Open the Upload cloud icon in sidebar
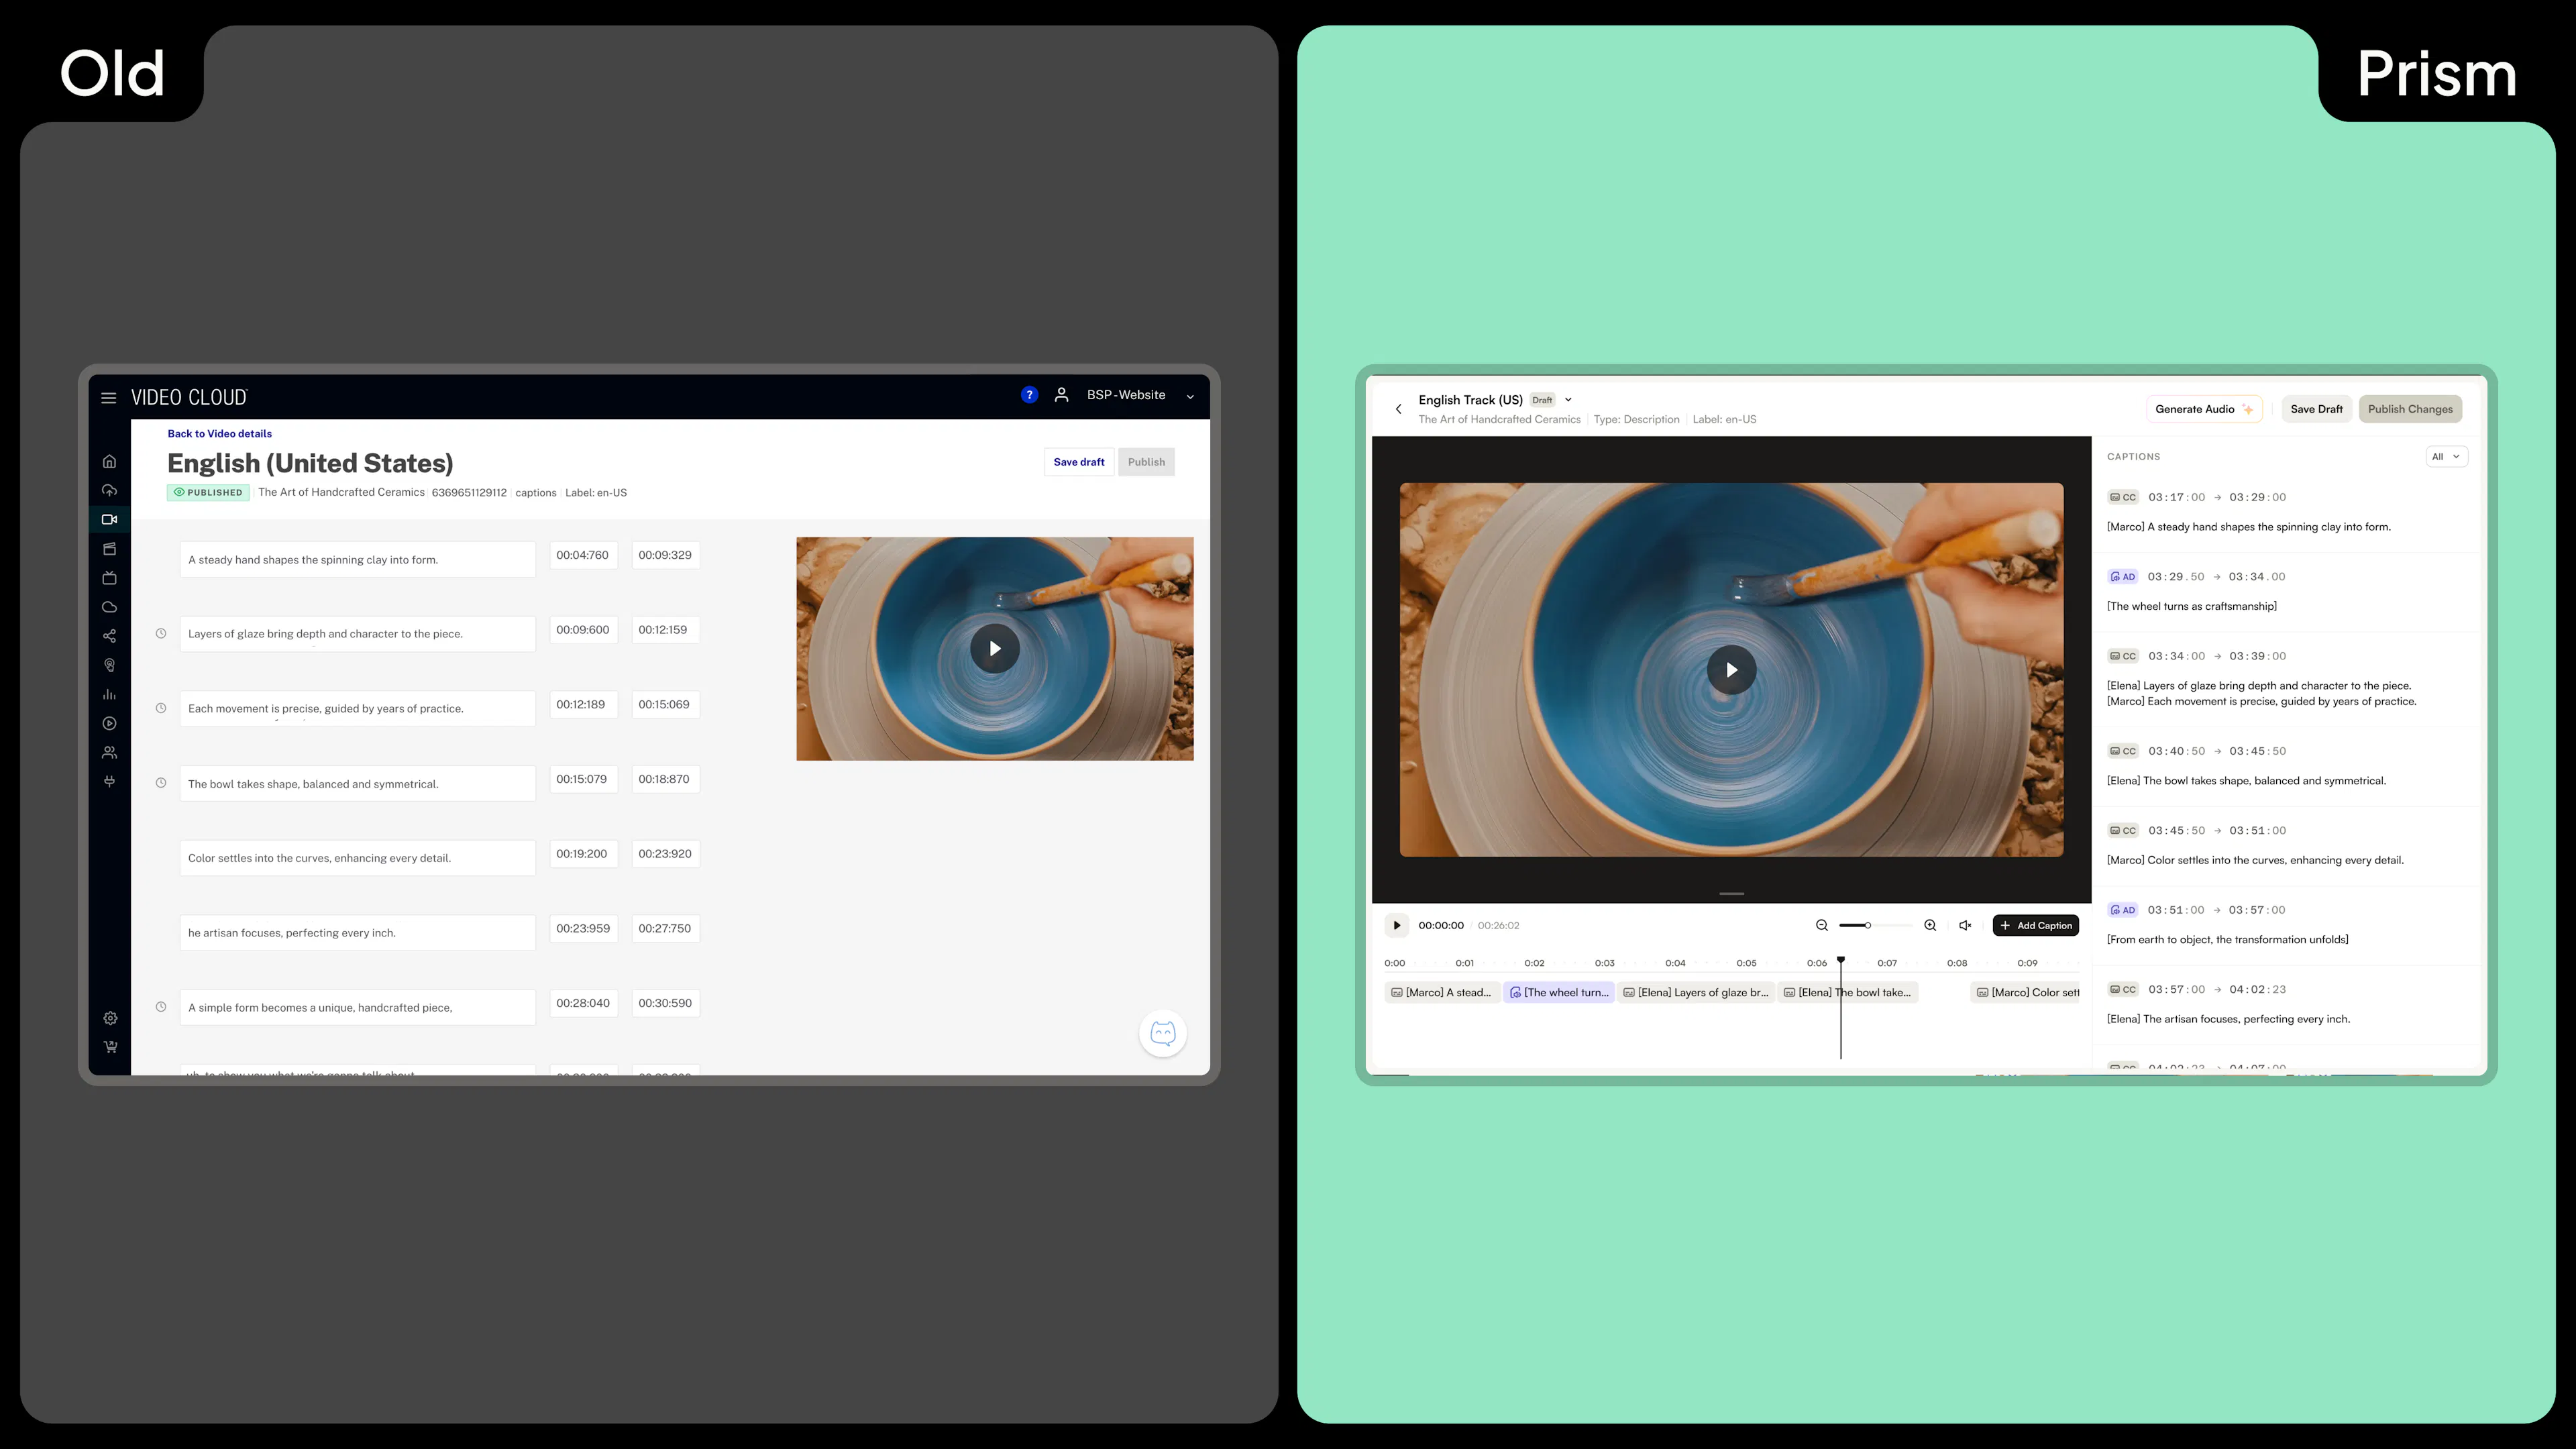This screenshot has width=2576, height=1449. point(110,490)
